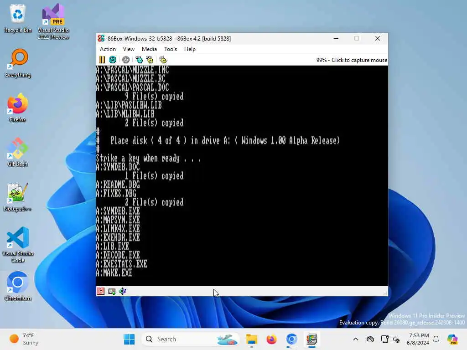The image size is (467, 350).
Task: Select the Firefox desktop shortcut
Action: click(x=18, y=108)
